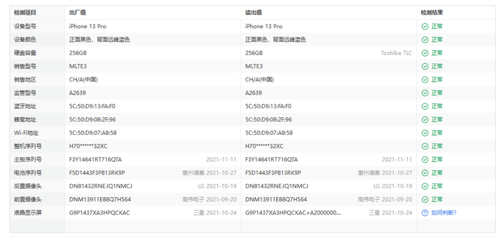Click the green check icon in 销售型号 row
The height and width of the screenshot is (237, 502).
425,66
